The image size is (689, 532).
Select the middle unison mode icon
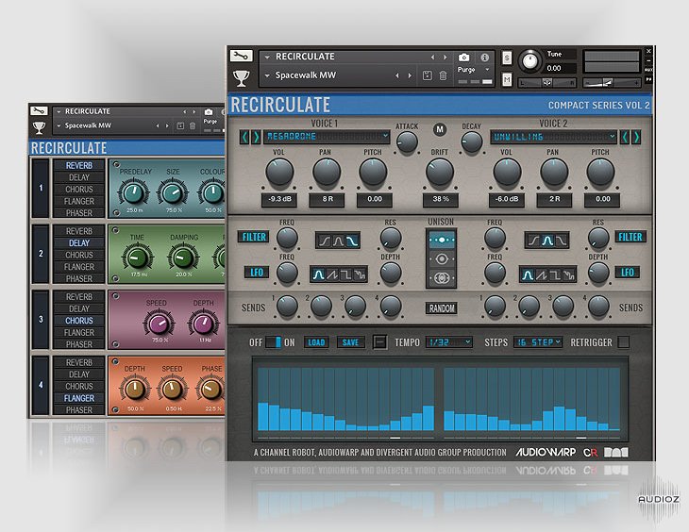tap(441, 259)
